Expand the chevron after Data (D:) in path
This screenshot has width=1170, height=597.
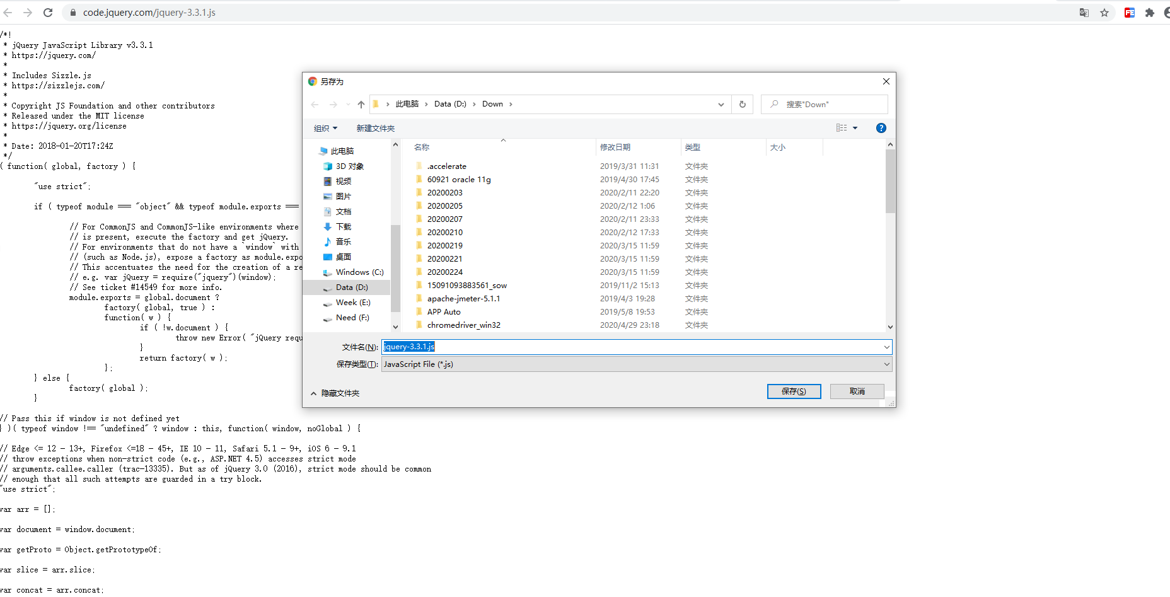pyautogui.click(x=474, y=105)
